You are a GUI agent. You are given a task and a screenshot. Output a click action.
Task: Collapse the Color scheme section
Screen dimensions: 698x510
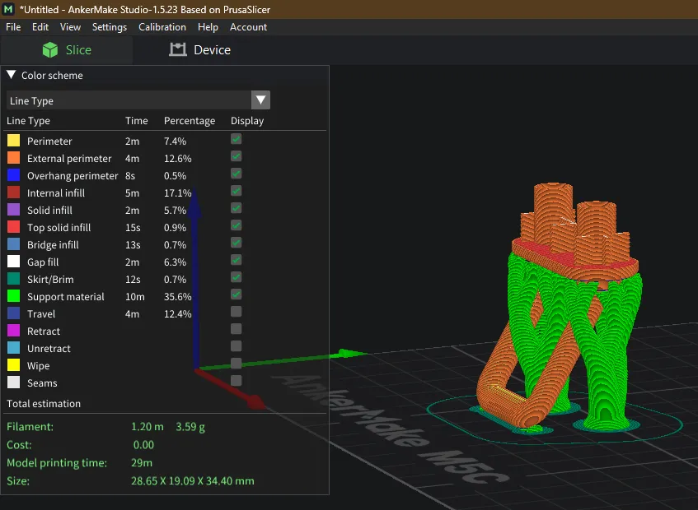[12, 75]
